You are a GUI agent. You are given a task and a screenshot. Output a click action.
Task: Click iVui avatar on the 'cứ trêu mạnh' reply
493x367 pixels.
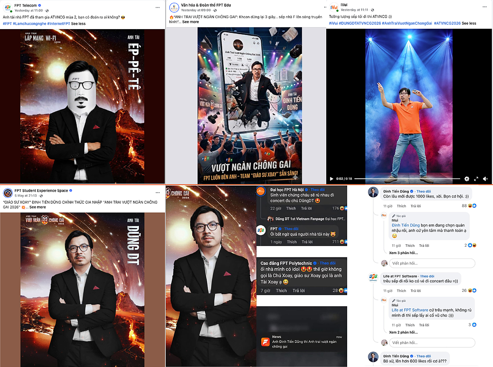[x=384, y=300]
